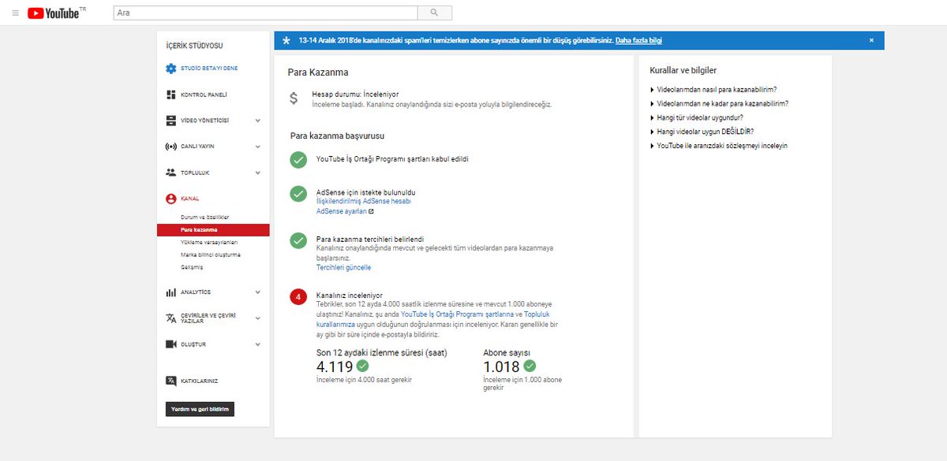The image size is (947, 461).
Task: Expand 'Videolarımdan nasıl para kazanabilirim?' question
Action: tap(713, 90)
